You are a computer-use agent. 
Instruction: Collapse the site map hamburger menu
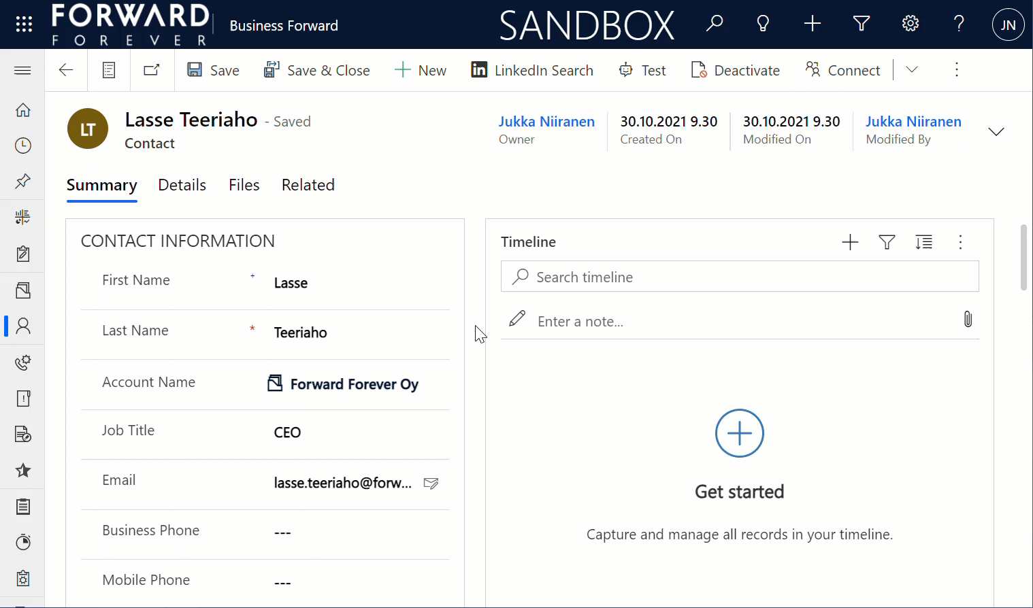coord(22,70)
